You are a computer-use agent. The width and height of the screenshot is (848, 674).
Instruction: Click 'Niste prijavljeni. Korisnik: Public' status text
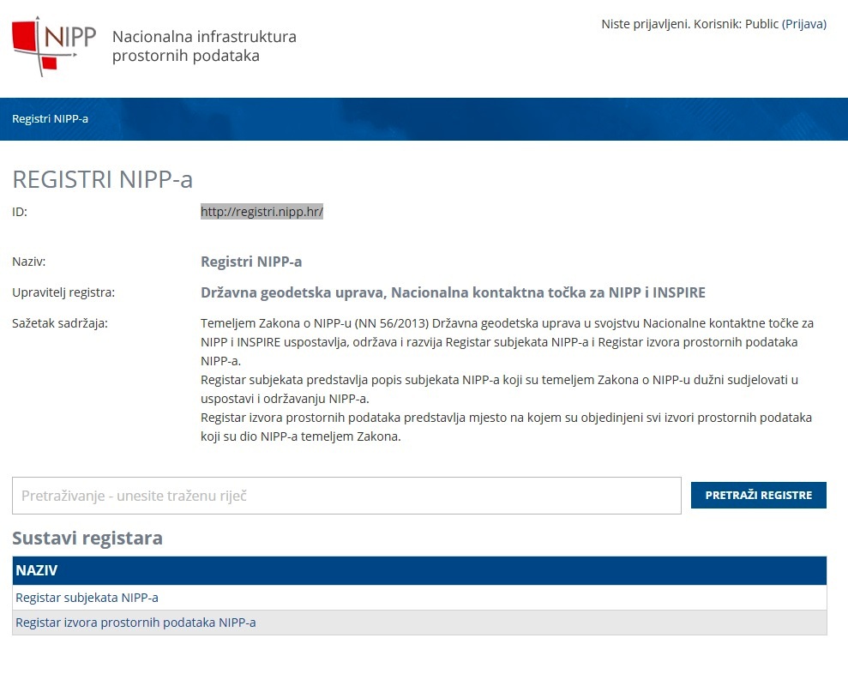coord(690,24)
